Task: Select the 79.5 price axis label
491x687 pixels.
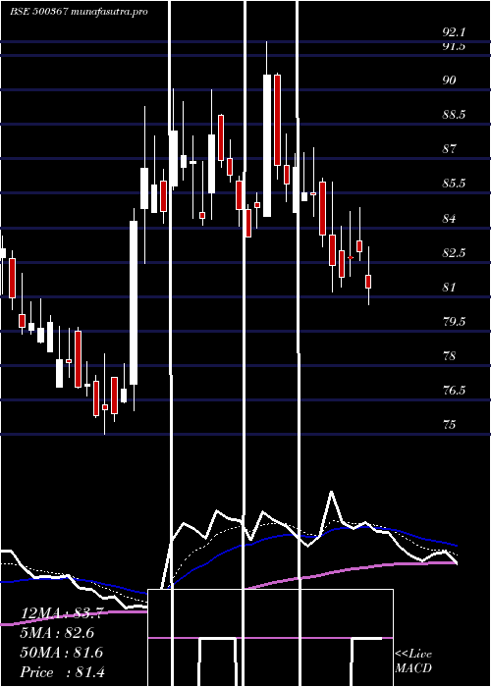Action: pyautogui.click(x=454, y=322)
